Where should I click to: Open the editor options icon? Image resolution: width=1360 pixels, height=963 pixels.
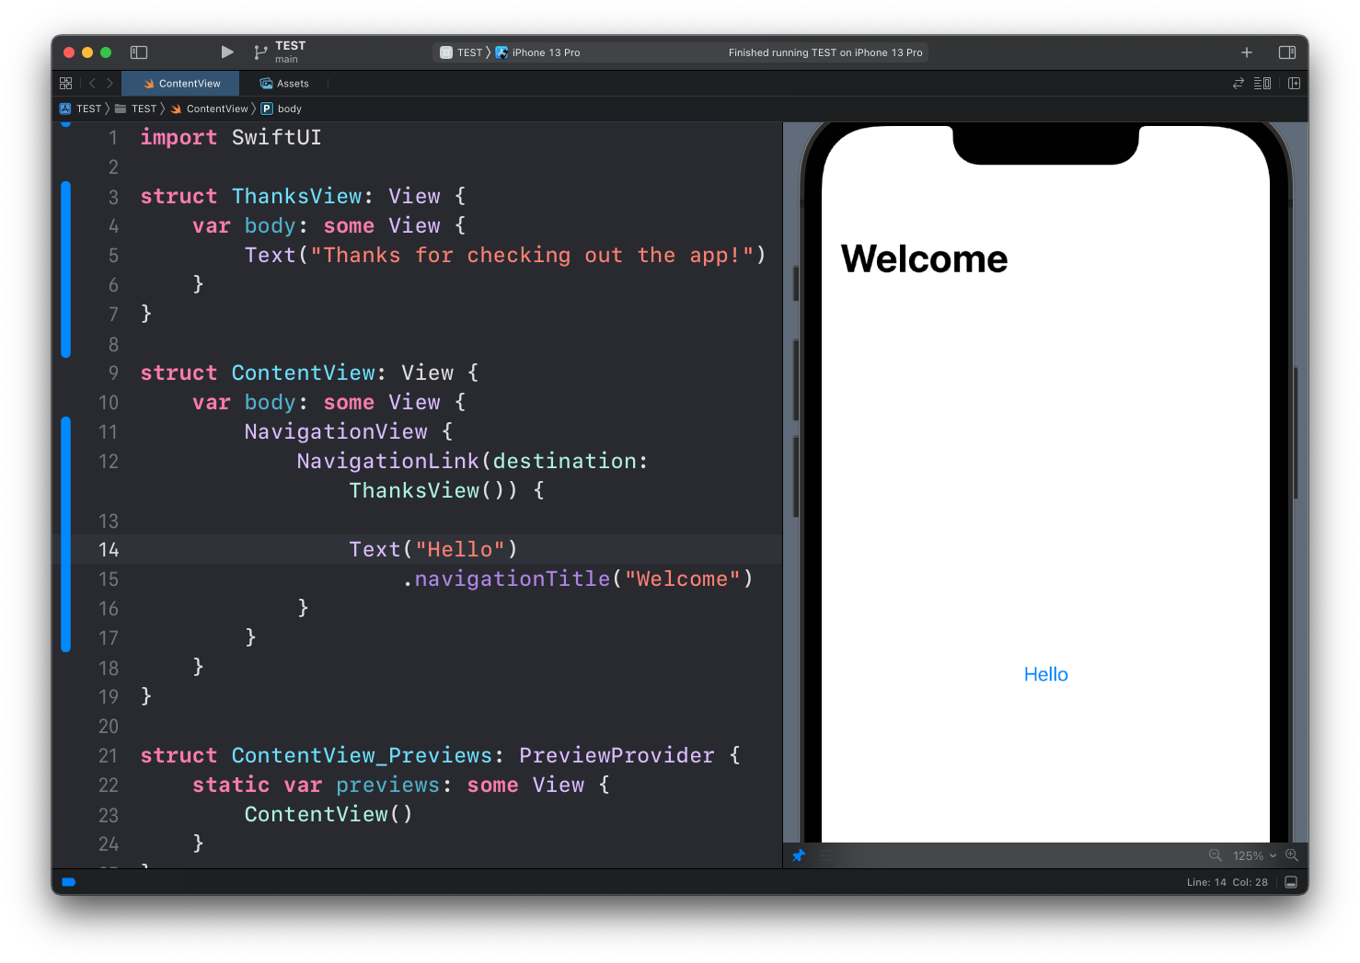coord(1262,84)
